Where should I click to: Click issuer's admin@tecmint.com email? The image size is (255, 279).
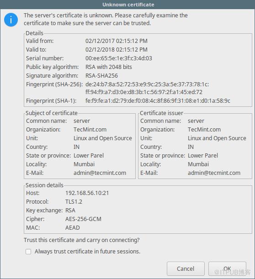[214, 173]
